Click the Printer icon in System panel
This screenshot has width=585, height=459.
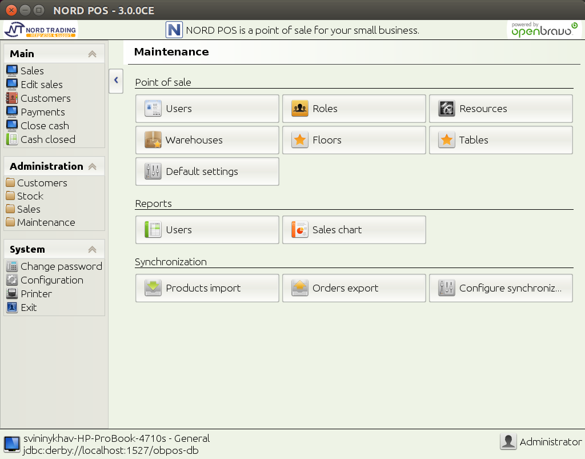12,293
